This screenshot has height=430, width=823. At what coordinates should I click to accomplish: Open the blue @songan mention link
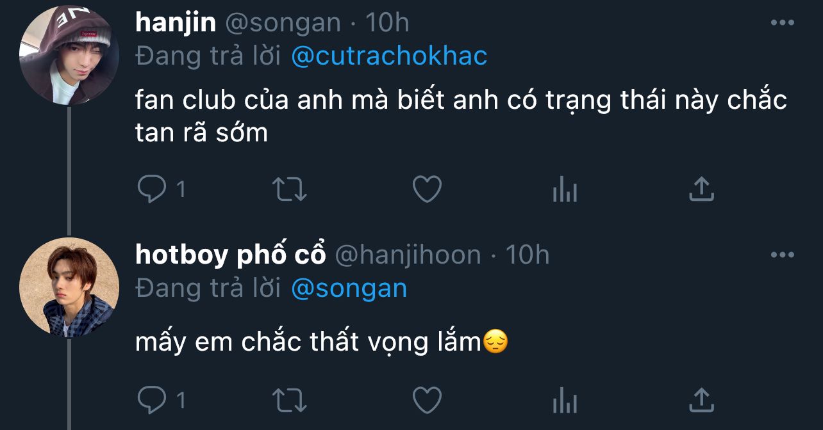click(349, 289)
